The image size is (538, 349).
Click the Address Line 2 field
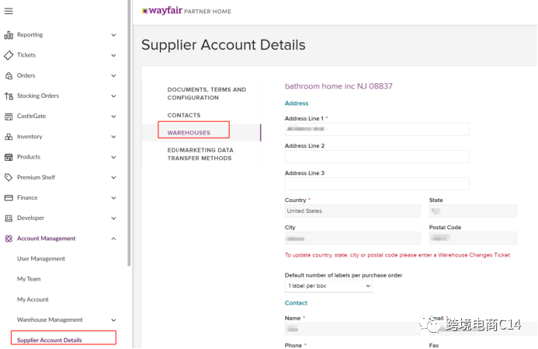pyautogui.click(x=377, y=157)
